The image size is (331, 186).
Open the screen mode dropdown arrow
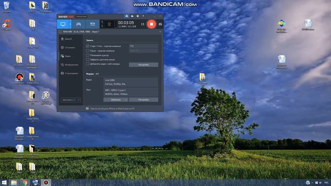[70, 24]
